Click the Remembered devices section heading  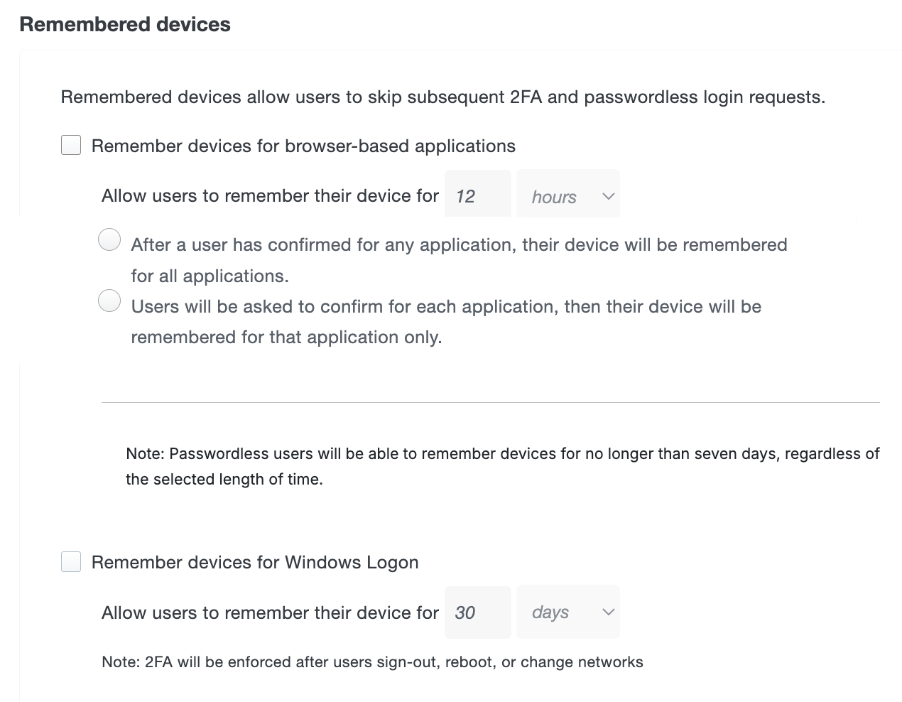coord(125,23)
